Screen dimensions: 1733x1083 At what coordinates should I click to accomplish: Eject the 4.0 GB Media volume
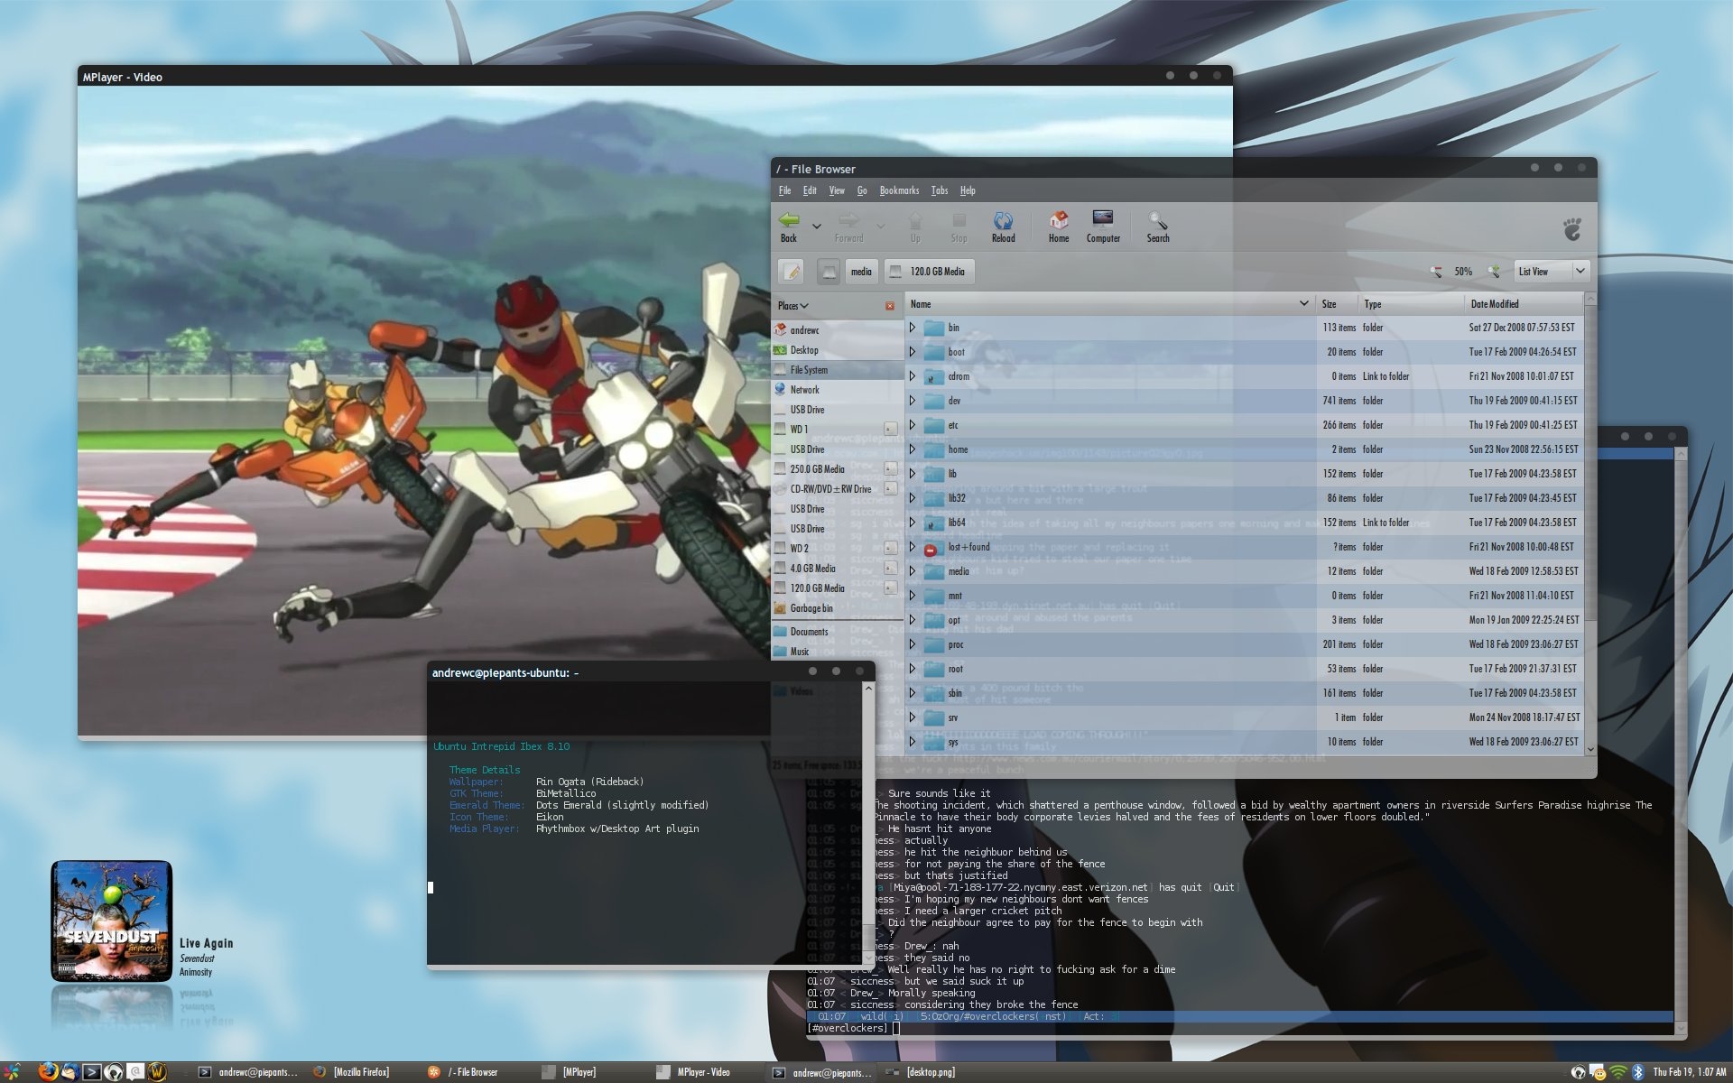coord(890,569)
